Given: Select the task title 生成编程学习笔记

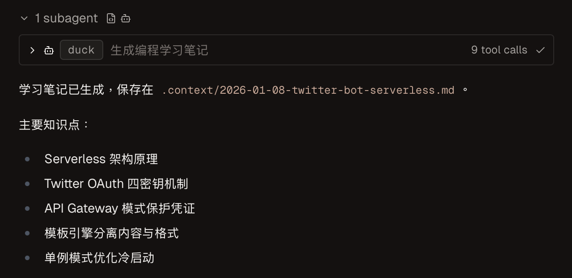Looking at the screenshot, I should 159,50.
